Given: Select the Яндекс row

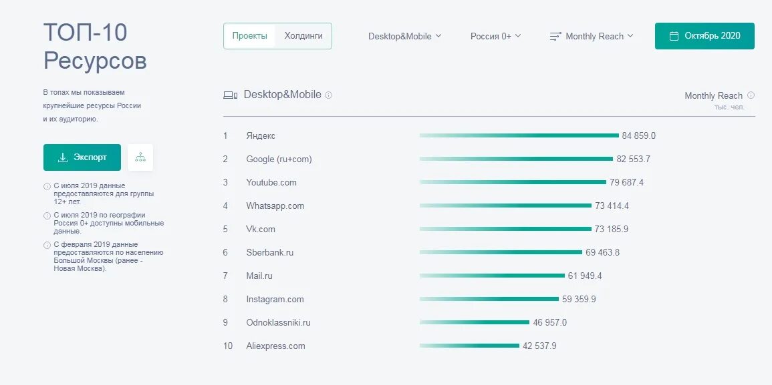Looking at the screenshot, I should (489, 135).
